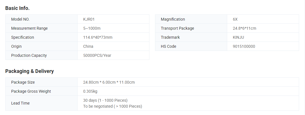
Task: Click the Specification value 114.6*40*73mm
Action: 98,37
